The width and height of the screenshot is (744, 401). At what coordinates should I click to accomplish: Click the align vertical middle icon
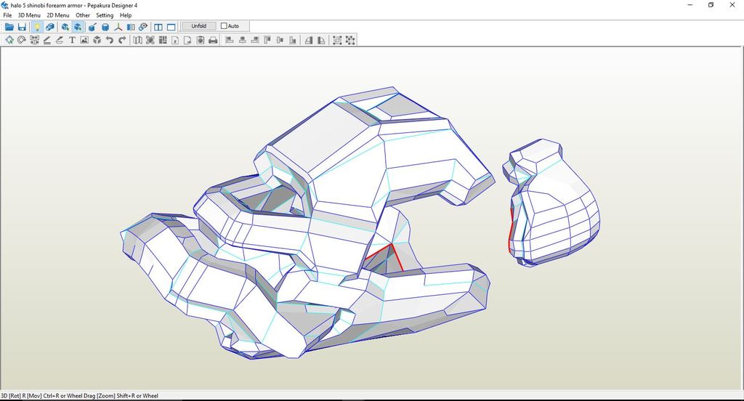pos(280,41)
